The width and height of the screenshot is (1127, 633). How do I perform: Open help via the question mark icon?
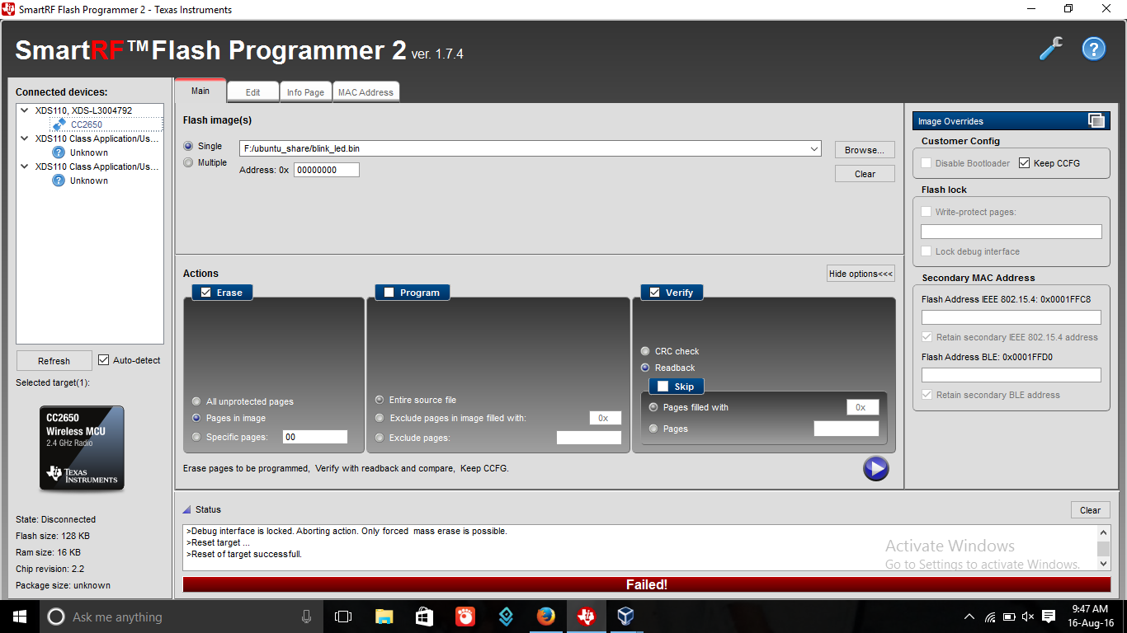[1093, 49]
